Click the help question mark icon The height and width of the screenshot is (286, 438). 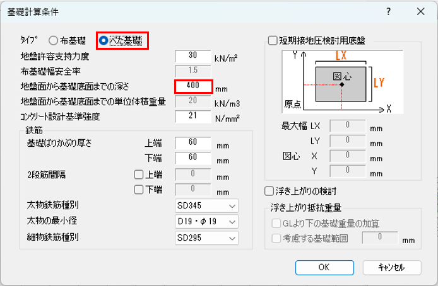[389, 12]
